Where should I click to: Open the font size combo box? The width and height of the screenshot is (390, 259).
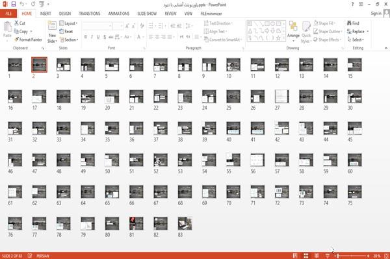[118, 25]
